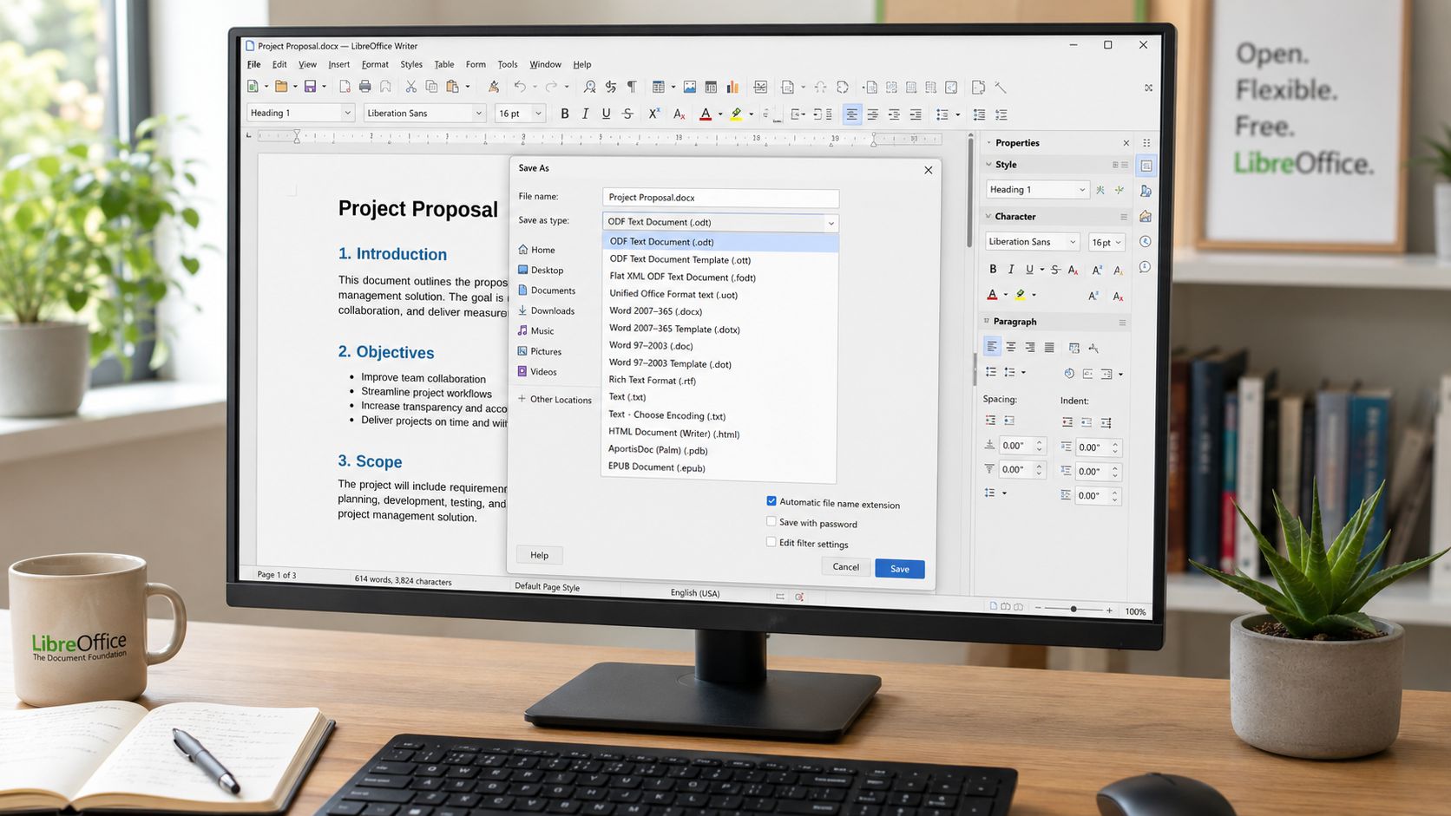This screenshot has width=1451, height=816.
Task: Open the Tools menu
Action: click(x=508, y=64)
